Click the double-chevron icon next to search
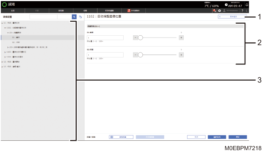The height and width of the screenshot is (152, 263). click(80, 17)
